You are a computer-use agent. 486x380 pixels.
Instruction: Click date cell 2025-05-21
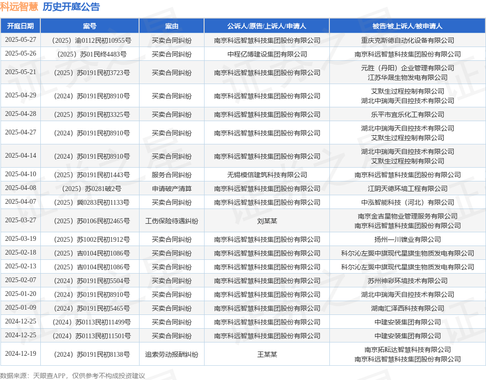click(20, 72)
